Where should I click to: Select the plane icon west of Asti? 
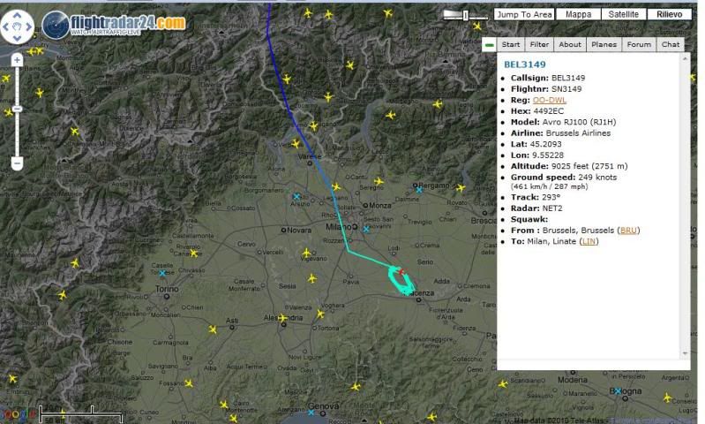213,330
